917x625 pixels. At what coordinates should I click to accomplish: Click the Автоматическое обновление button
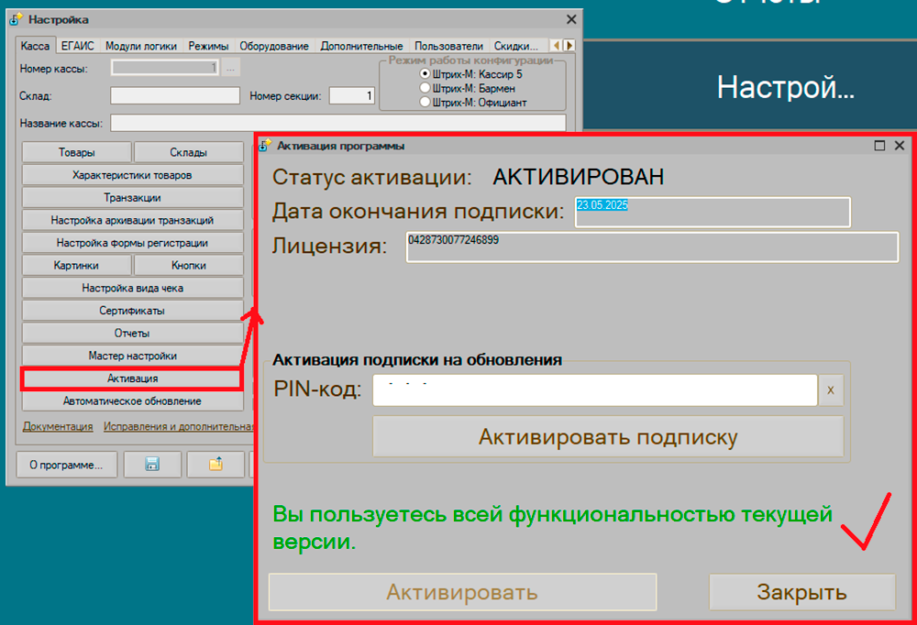pyautogui.click(x=132, y=401)
